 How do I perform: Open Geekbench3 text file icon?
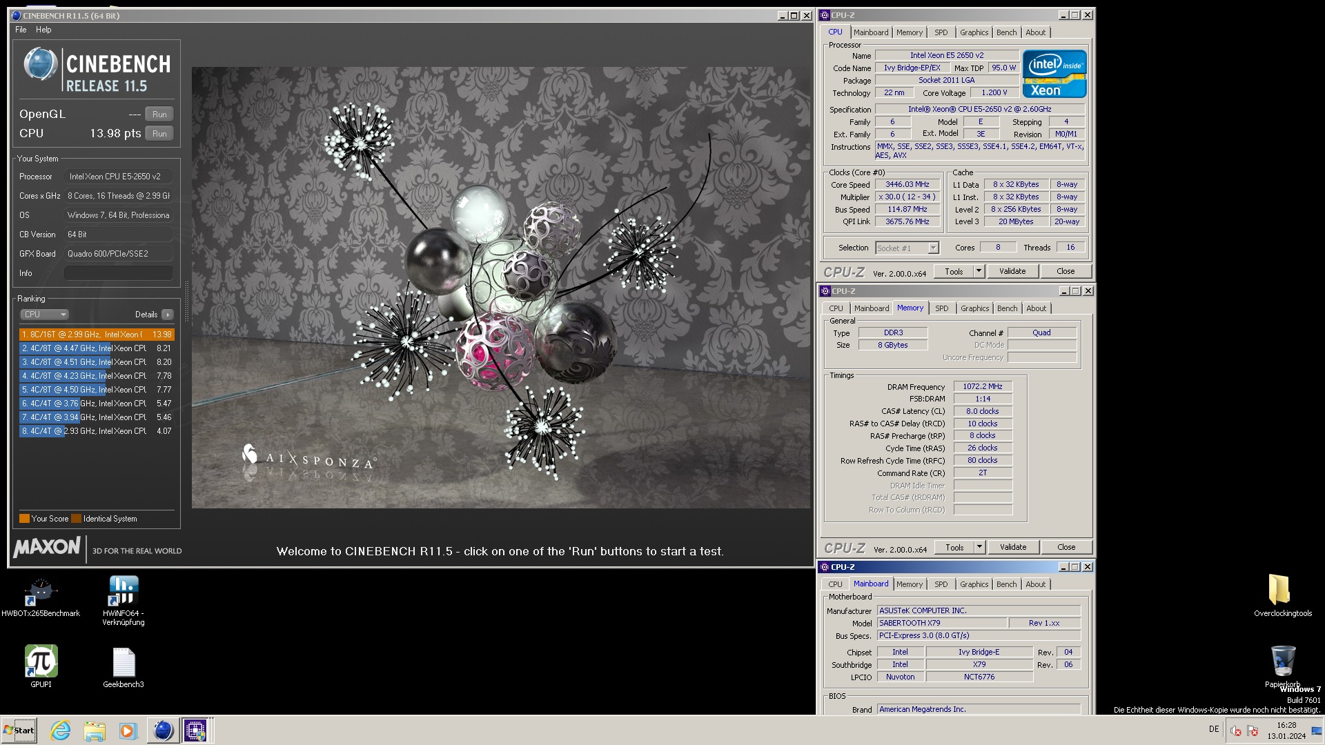[124, 667]
